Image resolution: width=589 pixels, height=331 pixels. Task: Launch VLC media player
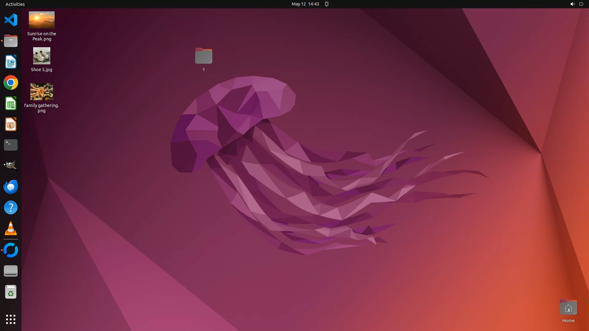[11, 229]
